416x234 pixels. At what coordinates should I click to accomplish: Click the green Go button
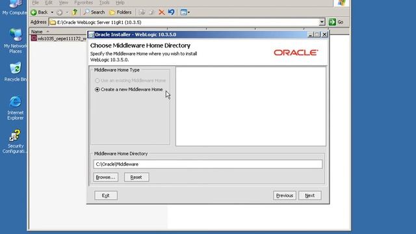tap(336, 22)
